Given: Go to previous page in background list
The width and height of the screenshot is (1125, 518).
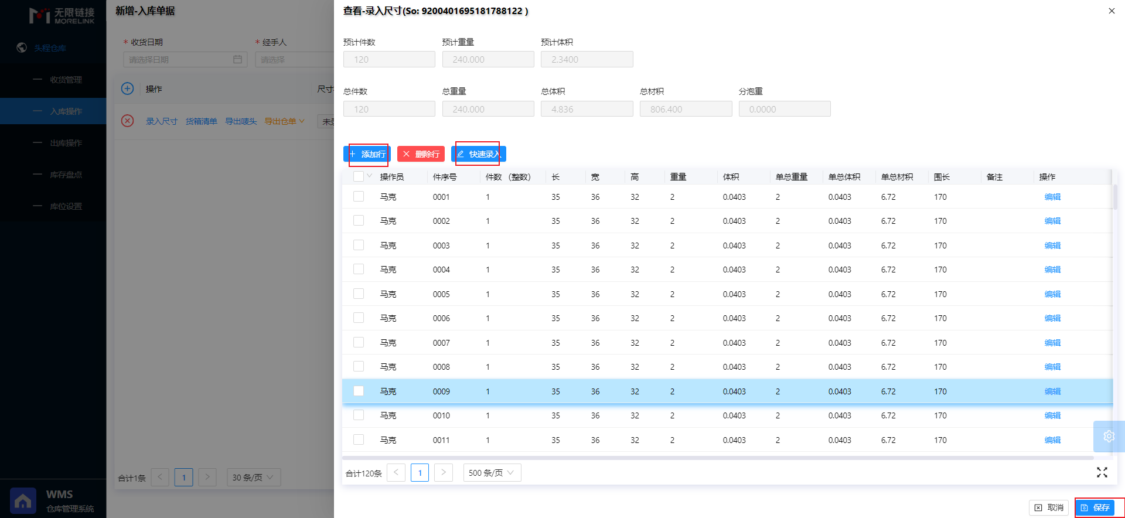Looking at the screenshot, I should [x=160, y=477].
